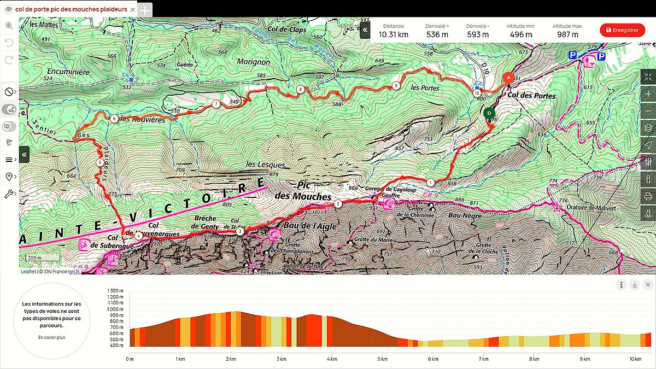Open the routing mode options
This screenshot has height=369, width=656.
tap(9, 92)
